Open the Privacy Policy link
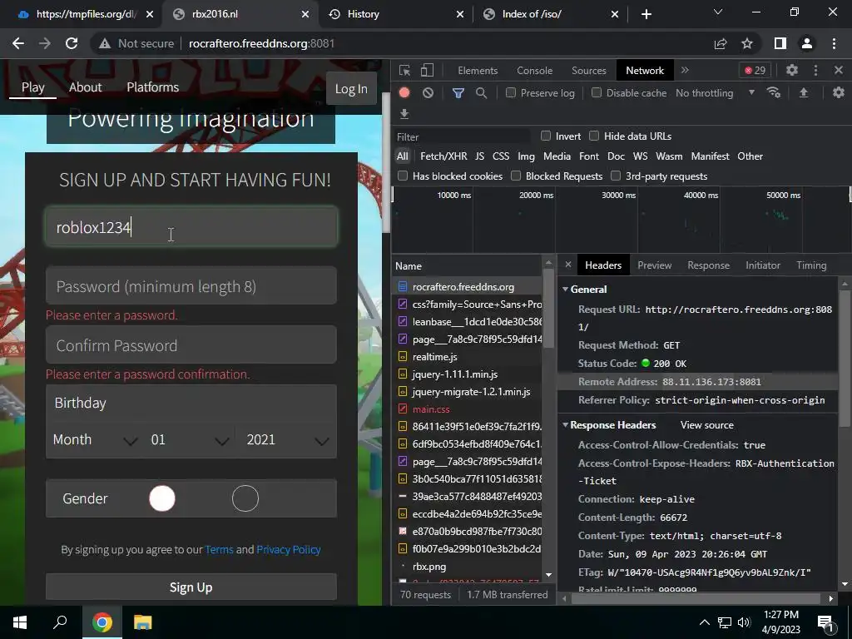852x639 pixels. [289, 549]
